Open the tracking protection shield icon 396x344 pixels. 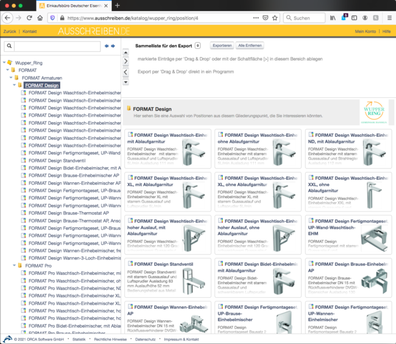tap(52, 18)
